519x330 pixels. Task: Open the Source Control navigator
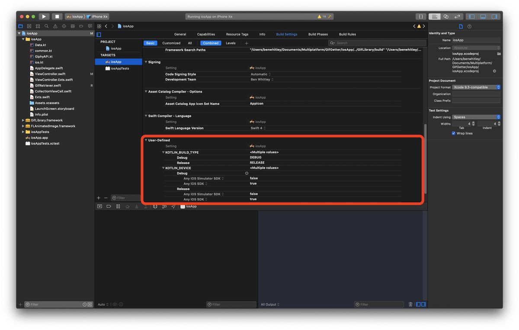coord(29,26)
